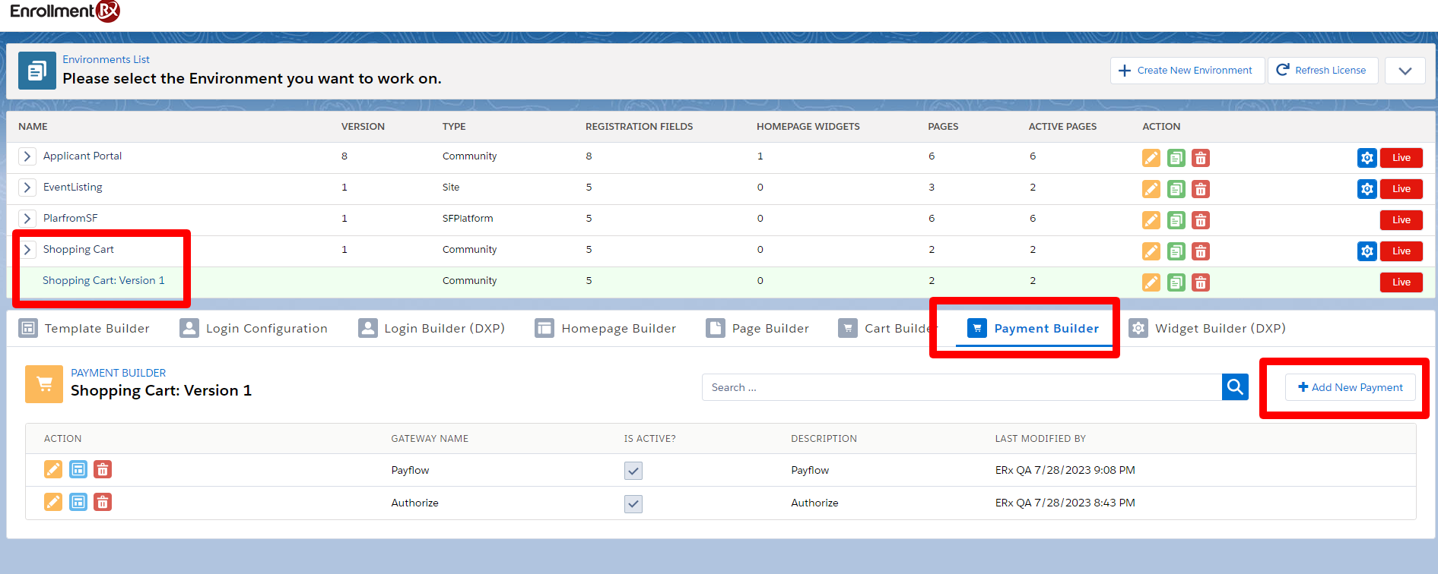Open dropdown next to Refresh License
This screenshot has width=1438, height=574.
[1405, 71]
